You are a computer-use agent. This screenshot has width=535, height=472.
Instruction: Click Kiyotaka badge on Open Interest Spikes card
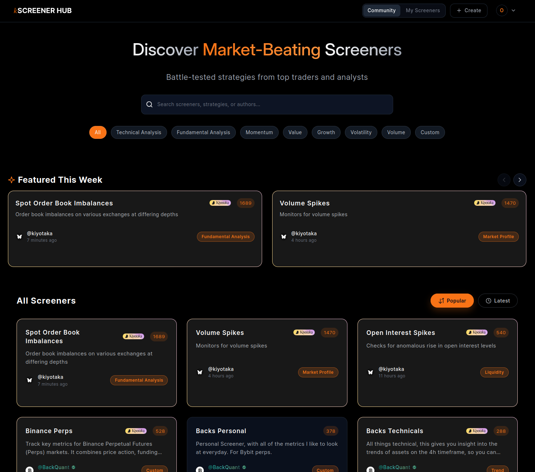pyautogui.click(x=477, y=332)
